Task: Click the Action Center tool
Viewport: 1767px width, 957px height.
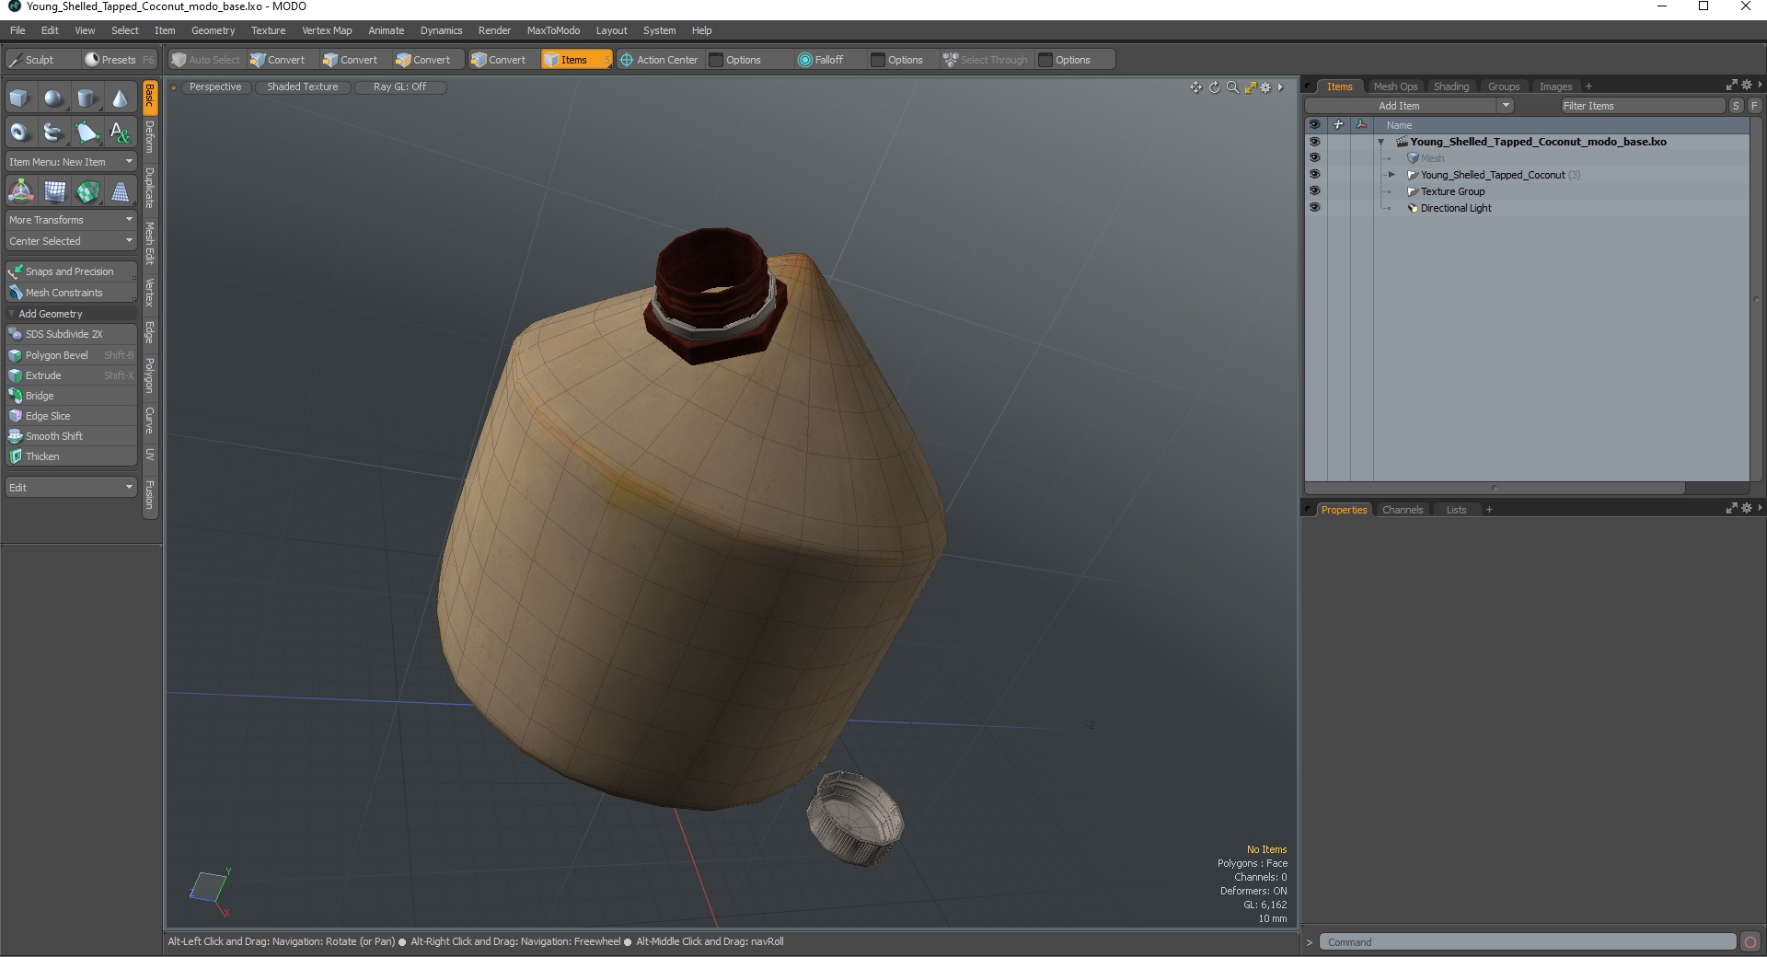Action: [658, 60]
